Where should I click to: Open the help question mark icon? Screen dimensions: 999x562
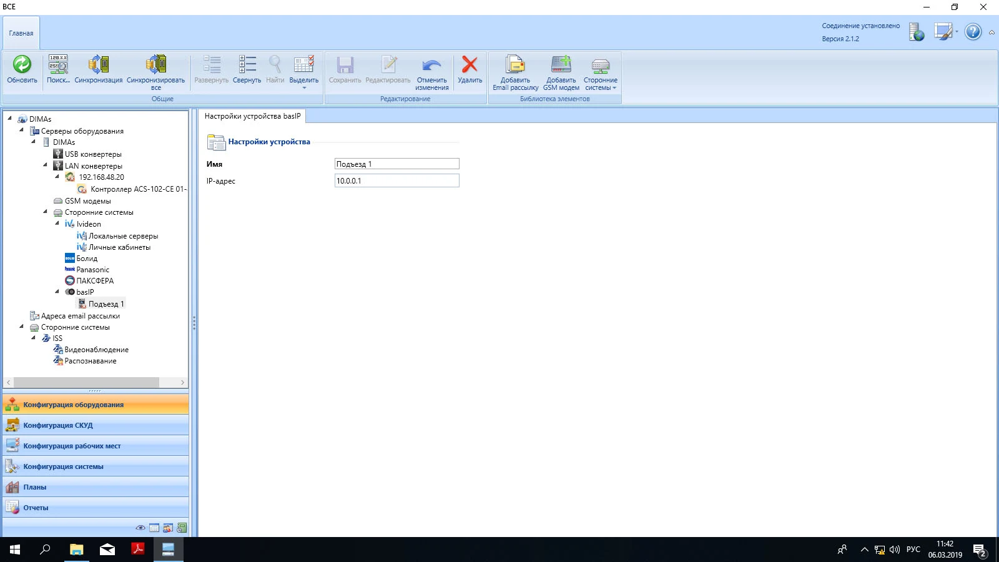[x=973, y=32]
